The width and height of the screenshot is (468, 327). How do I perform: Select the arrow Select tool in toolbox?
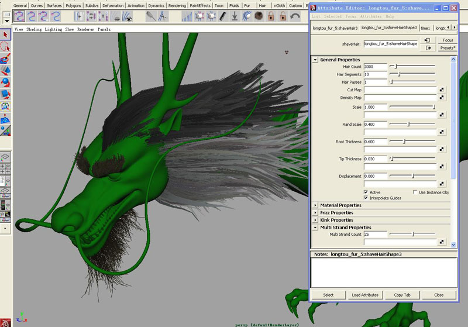click(x=5, y=35)
